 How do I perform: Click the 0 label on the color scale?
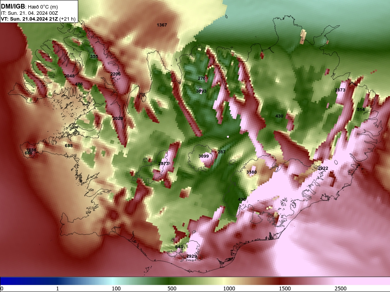click(2, 288)
